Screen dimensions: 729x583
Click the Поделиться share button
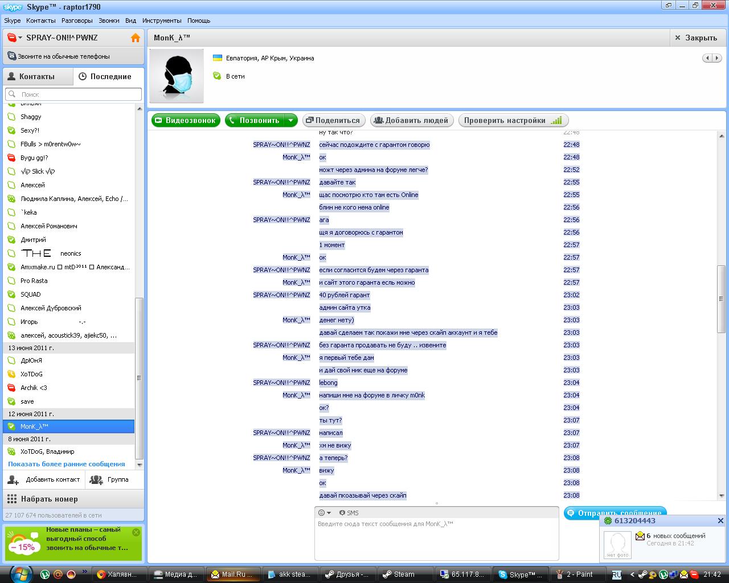[x=334, y=120]
